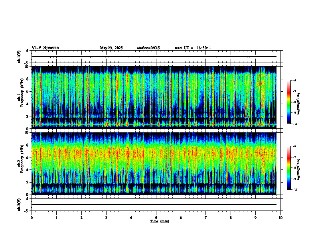Click time axis end tick label "10"
The image size is (316, 244).
point(280,218)
